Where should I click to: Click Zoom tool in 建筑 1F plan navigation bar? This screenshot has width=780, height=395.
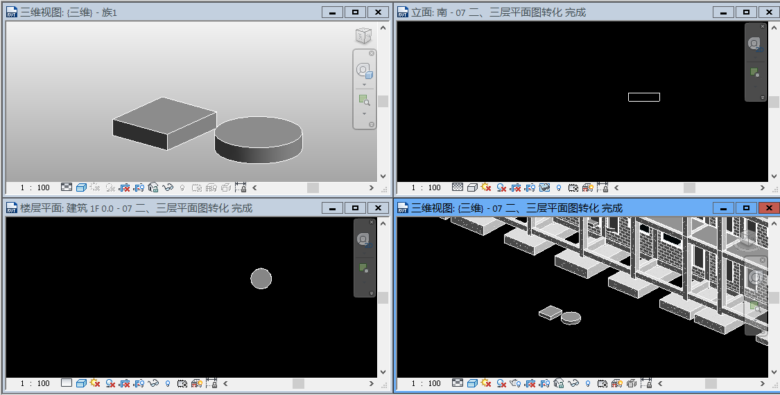(x=363, y=268)
